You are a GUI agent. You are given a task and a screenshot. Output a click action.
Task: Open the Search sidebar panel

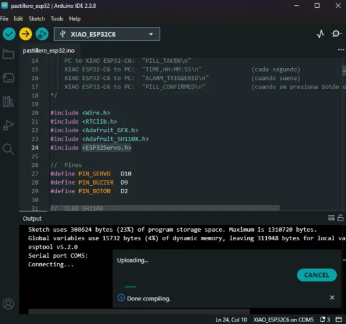[x=8, y=149]
